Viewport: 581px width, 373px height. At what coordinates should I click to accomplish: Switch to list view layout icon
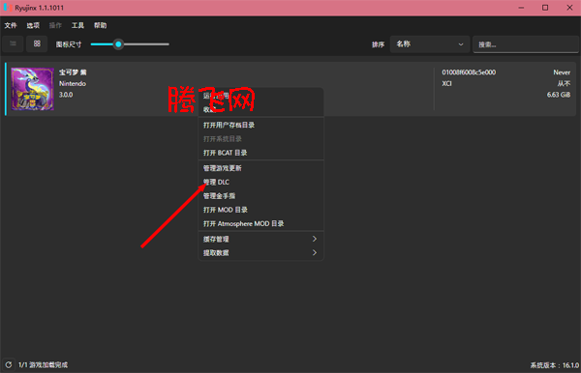13,43
